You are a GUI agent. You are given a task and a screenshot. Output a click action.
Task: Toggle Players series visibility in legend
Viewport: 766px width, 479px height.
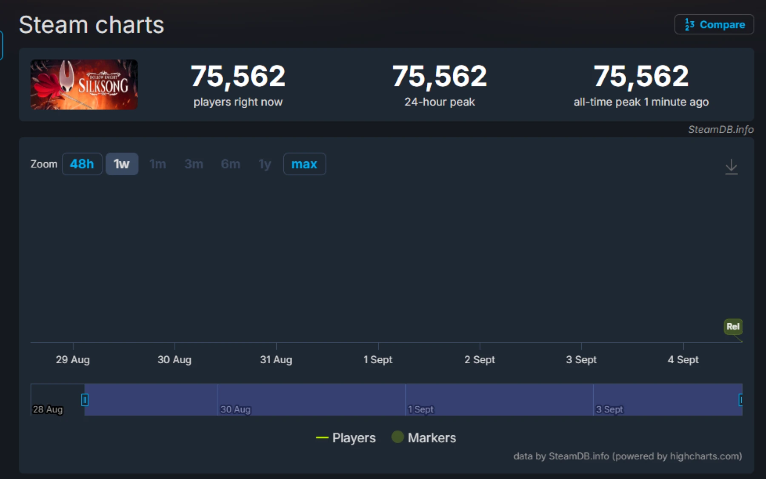353,437
